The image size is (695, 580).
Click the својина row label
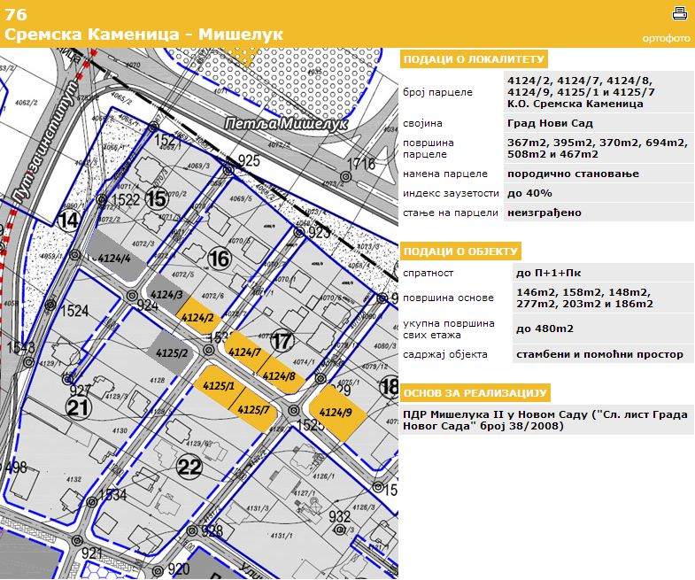[x=422, y=123]
